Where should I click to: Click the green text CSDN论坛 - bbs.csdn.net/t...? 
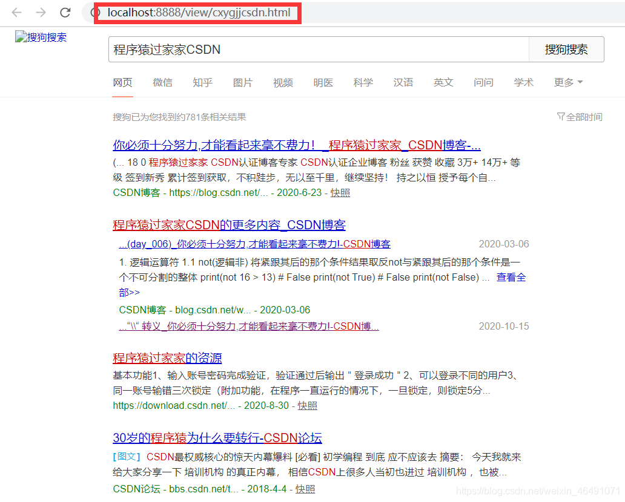176,489
